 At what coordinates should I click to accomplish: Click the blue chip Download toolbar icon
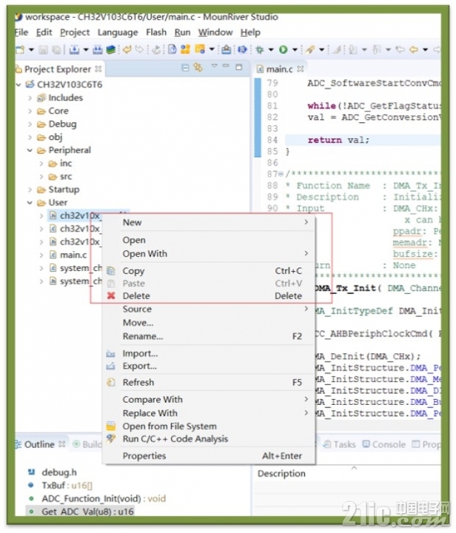click(226, 50)
